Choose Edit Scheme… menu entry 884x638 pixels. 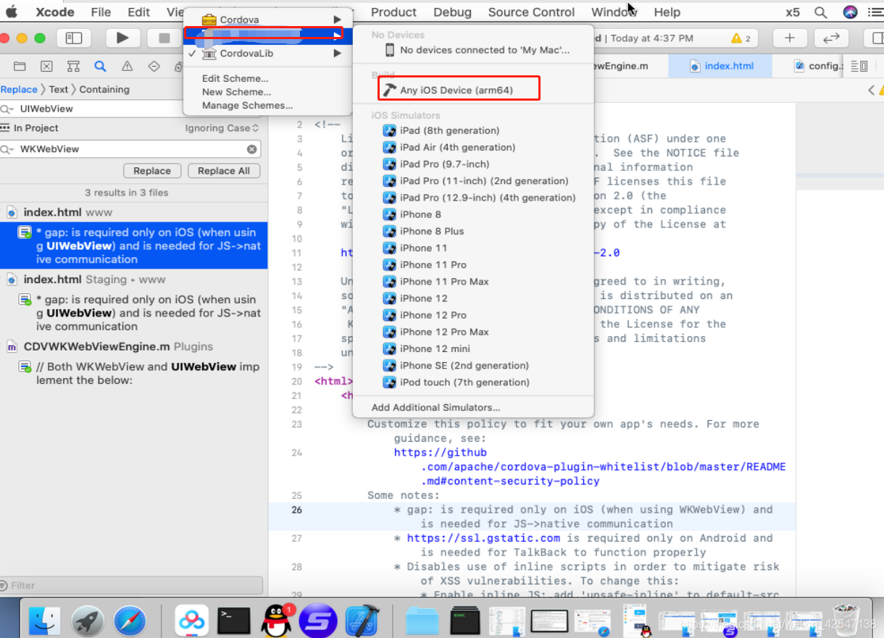point(235,78)
